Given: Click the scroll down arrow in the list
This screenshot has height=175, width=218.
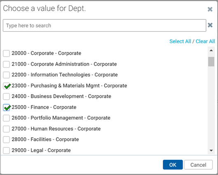Looking at the screenshot, I should point(211,150).
